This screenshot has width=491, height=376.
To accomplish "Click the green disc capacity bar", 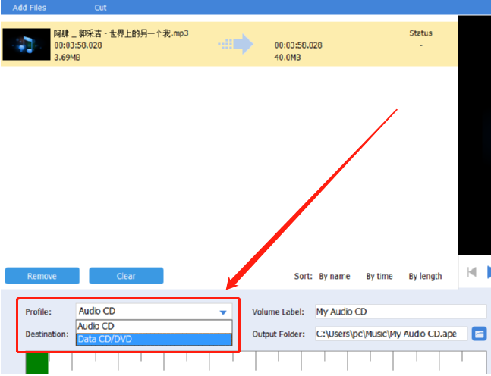I will (37, 363).
